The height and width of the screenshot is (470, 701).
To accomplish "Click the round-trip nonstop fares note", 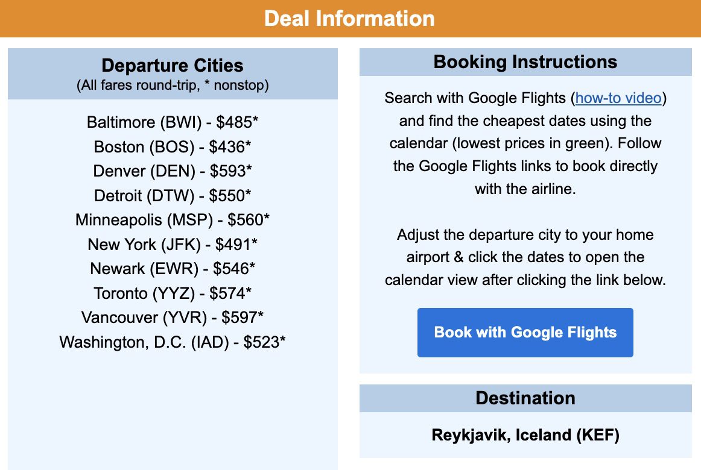I will coord(173,86).
